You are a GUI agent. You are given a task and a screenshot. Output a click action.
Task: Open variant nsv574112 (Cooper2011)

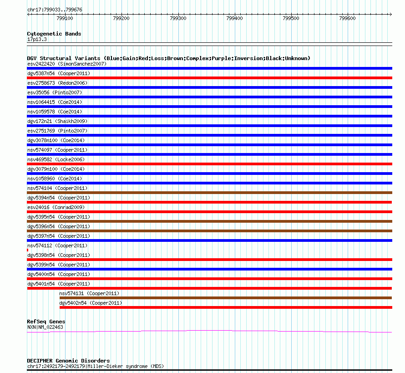(57, 245)
